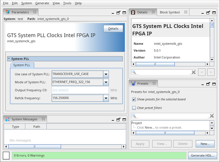Open the Tools menu
Screen dimensions: 220x162
pyautogui.click(x=67, y=3)
